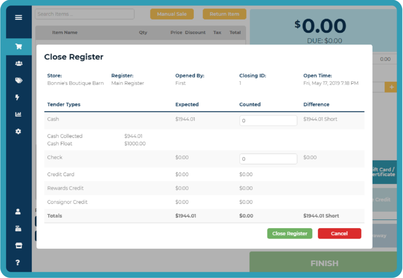Open the customers group icon
Viewport: 403px width, 278px height.
click(x=19, y=64)
